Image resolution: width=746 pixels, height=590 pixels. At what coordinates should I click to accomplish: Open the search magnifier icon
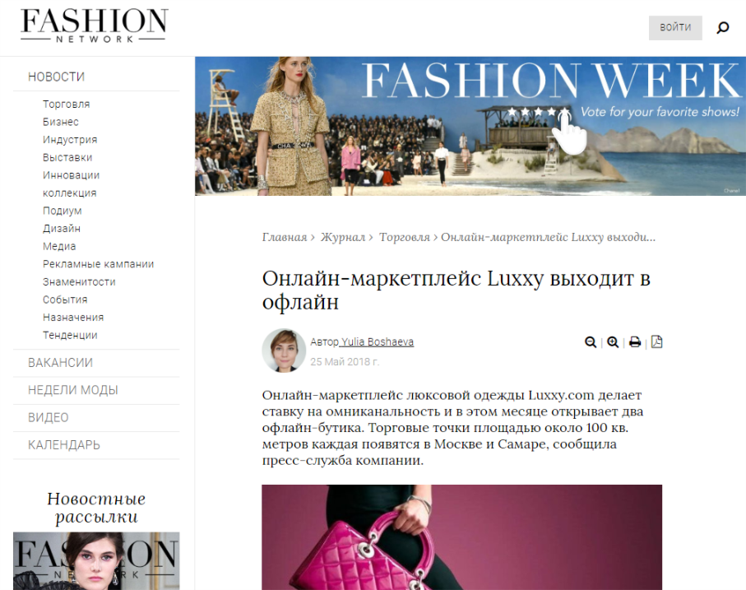[722, 28]
